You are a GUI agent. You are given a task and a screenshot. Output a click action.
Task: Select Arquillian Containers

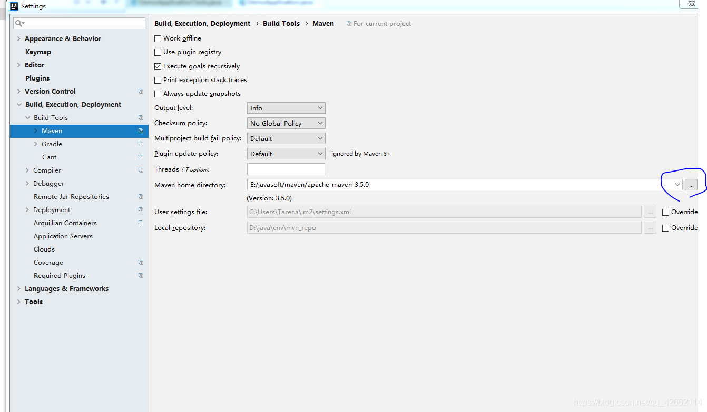tap(65, 223)
